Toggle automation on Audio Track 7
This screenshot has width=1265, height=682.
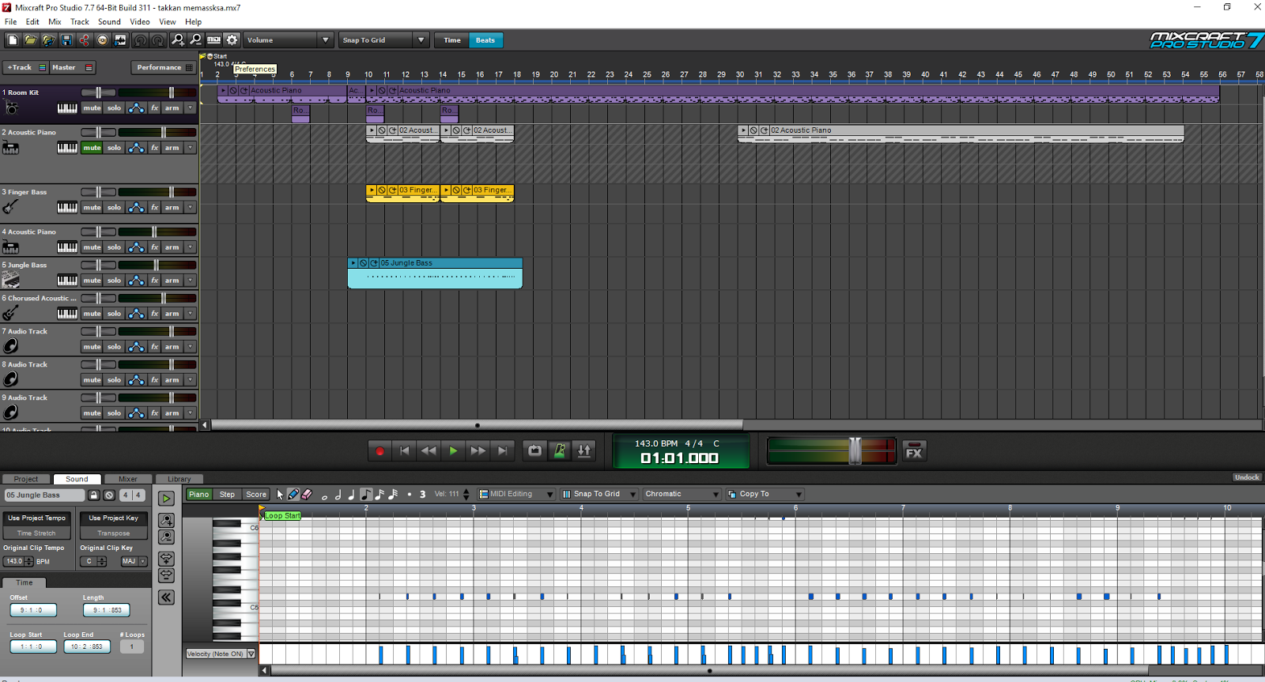pyautogui.click(x=136, y=347)
